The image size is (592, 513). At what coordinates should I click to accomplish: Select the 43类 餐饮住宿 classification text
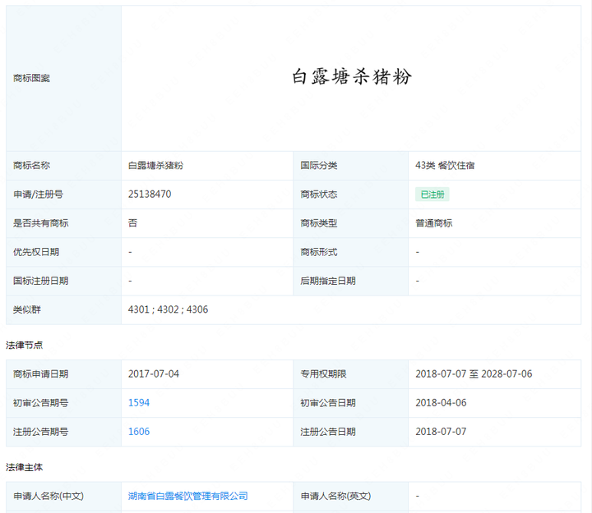pyautogui.click(x=445, y=166)
